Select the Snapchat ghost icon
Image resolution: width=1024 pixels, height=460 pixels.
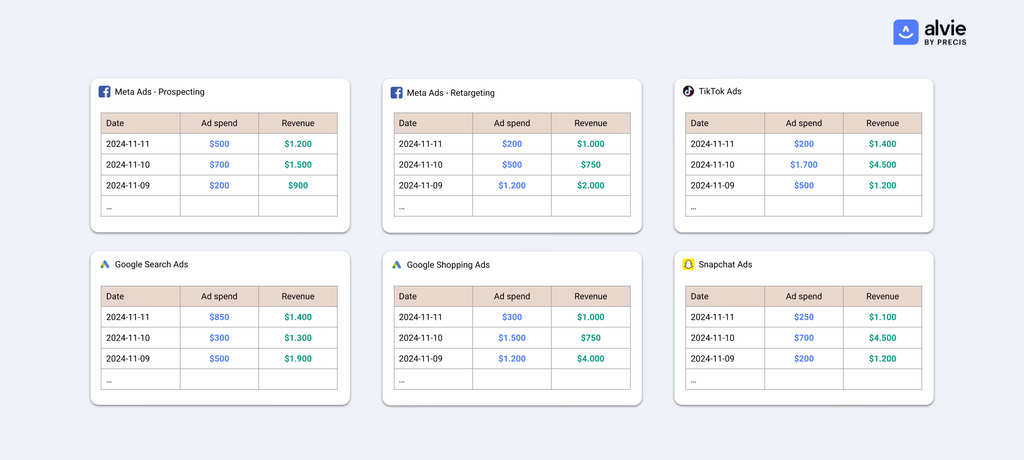pos(688,264)
